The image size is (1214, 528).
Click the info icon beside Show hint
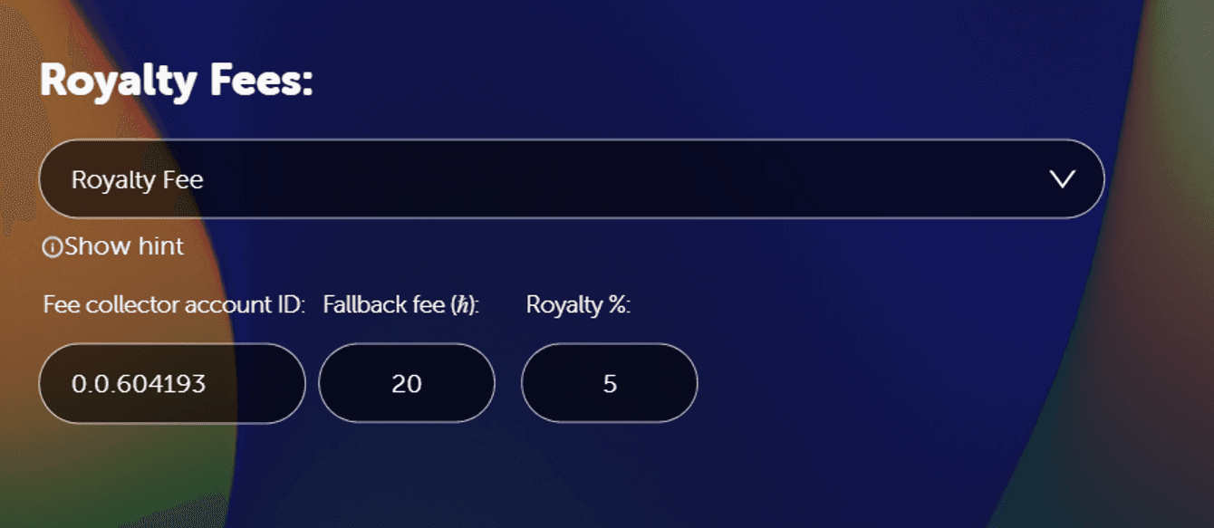(52, 246)
